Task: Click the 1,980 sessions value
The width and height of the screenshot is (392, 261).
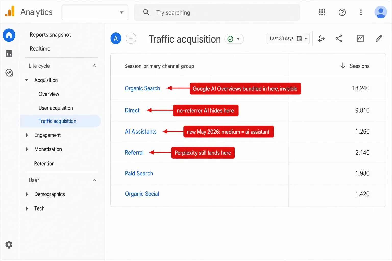Action: click(x=362, y=173)
